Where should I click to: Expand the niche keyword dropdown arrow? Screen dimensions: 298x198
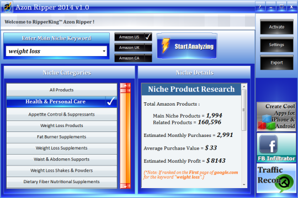click(x=104, y=51)
